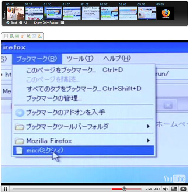
Task: Click the ブックマークツールバーフォルダ folder icon
Action: (20, 127)
